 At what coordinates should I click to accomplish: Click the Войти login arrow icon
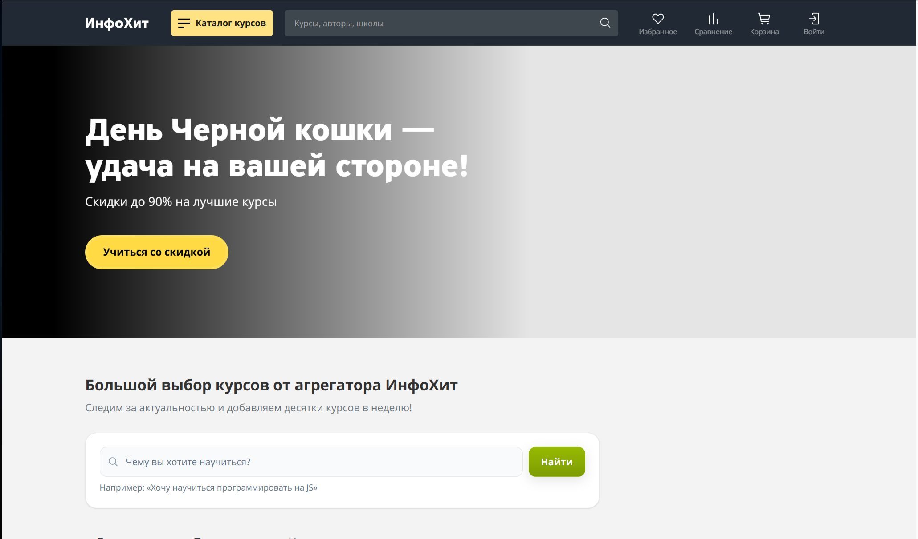click(x=813, y=19)
